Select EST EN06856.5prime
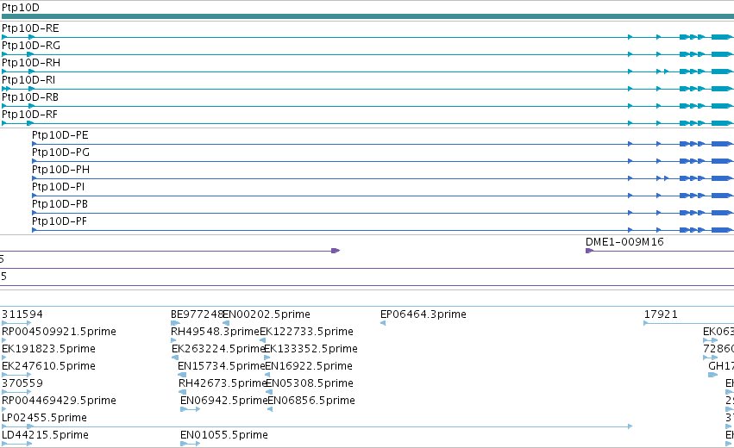Viewport: 734px width, 448px height. 311,401
